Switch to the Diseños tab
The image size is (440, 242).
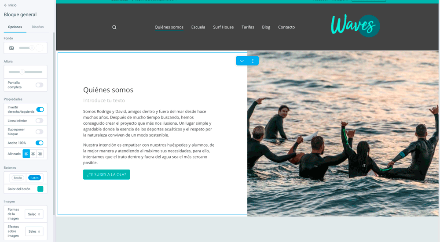coord(37,27)
